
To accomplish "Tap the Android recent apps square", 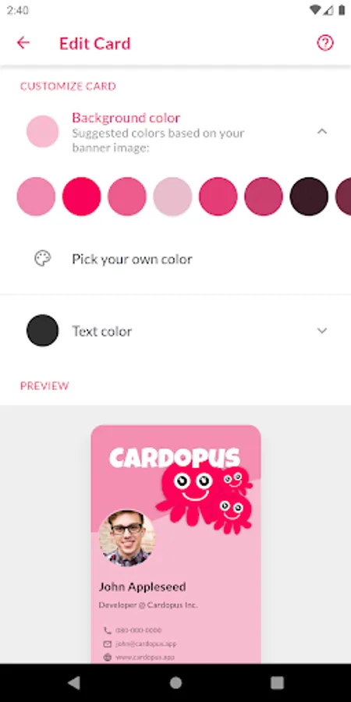I will [277, 682].
